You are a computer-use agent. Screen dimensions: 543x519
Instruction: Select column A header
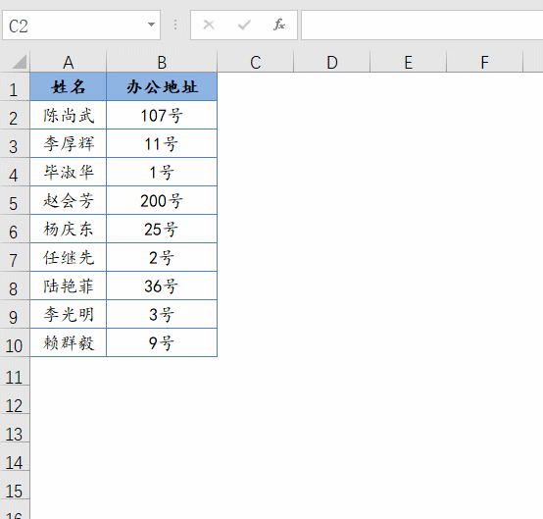coord(69,63)
